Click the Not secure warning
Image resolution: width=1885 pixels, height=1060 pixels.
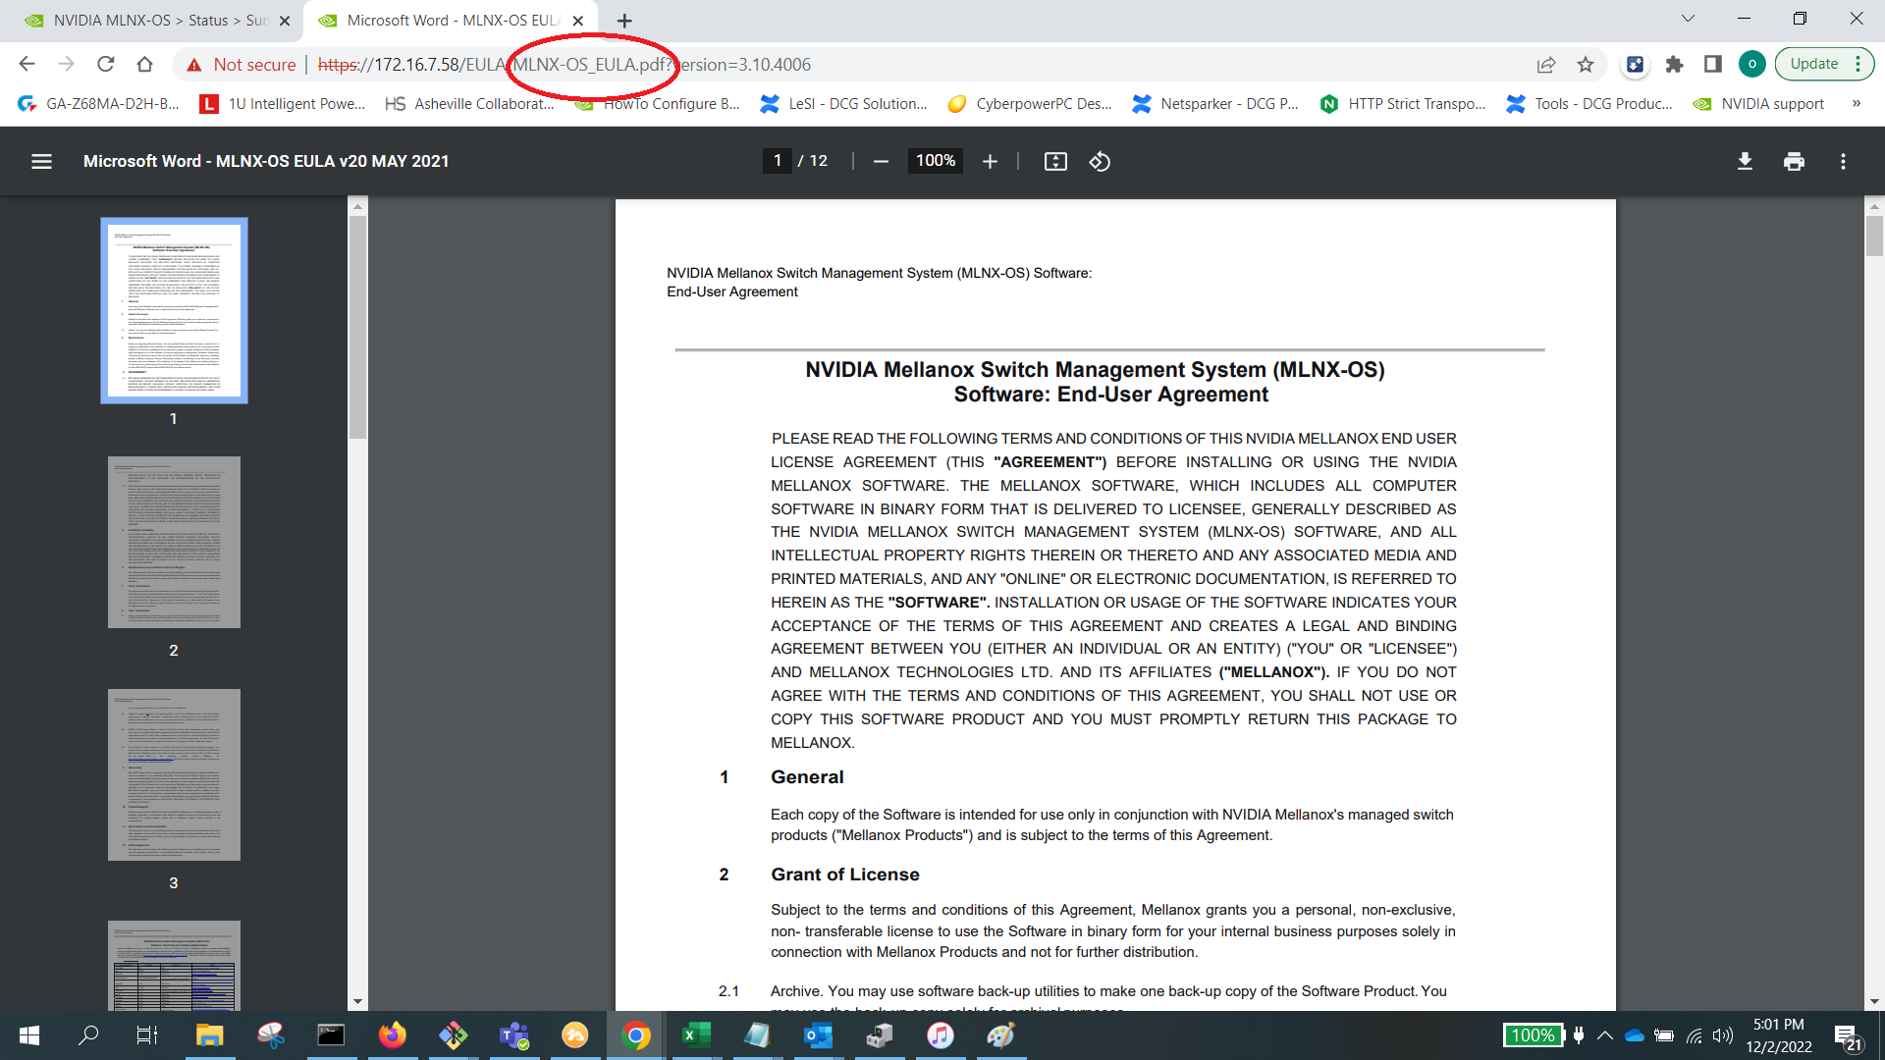[241, 64]
